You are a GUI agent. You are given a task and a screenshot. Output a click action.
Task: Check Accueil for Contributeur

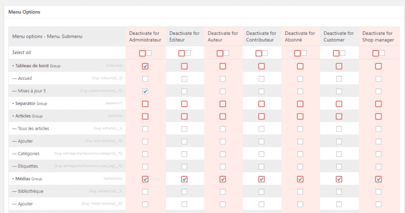(x=261, y=79)
